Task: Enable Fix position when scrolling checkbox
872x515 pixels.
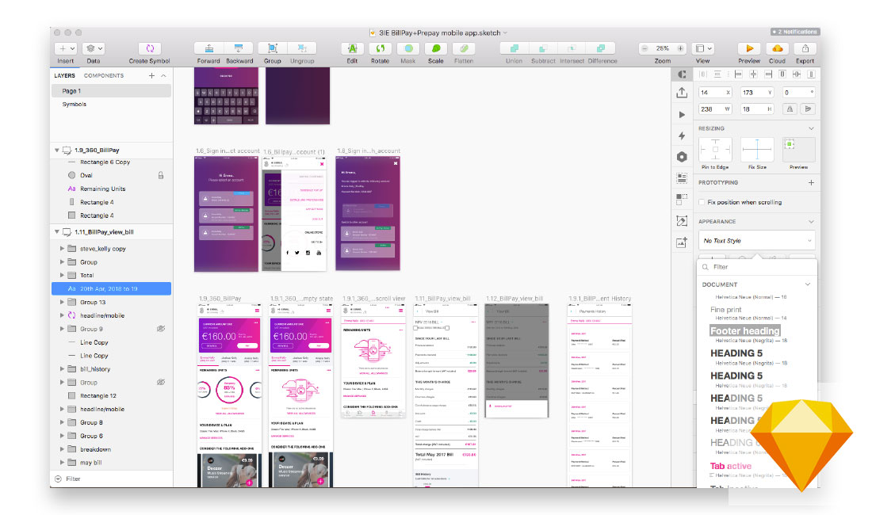Action: click(702, 202)
